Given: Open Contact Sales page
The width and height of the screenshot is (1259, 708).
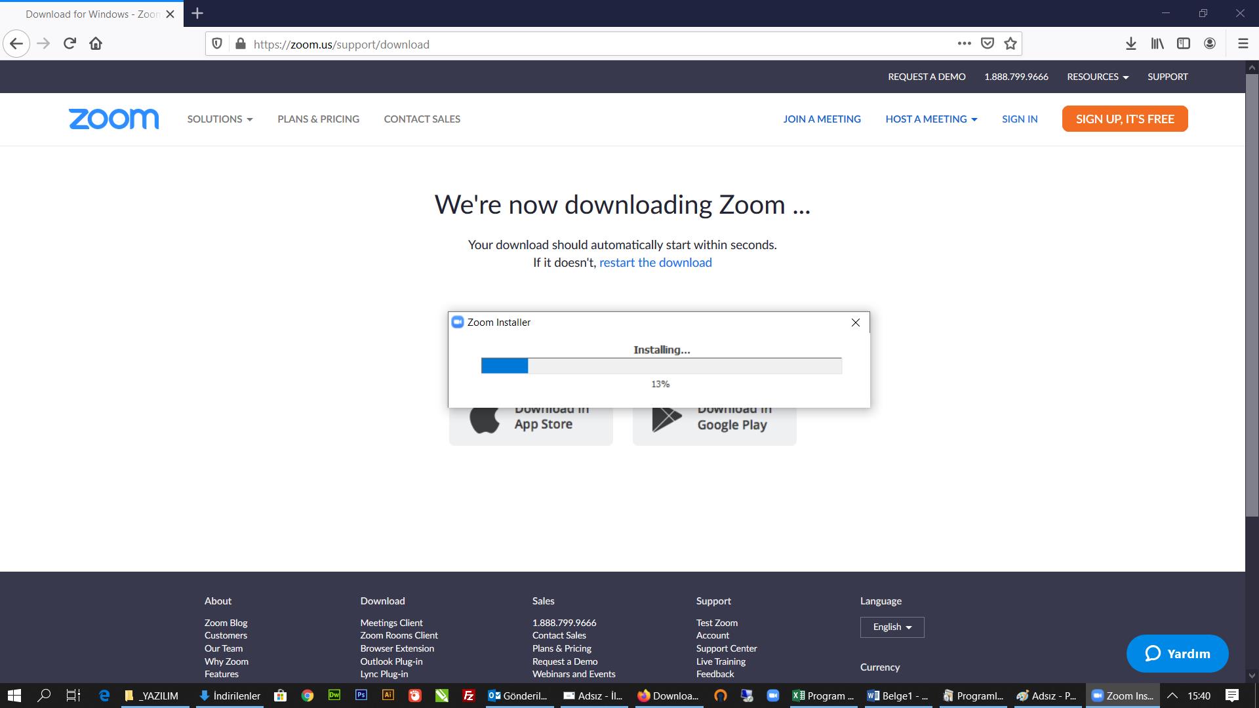Looking at the screenshot, I should 422,119.
